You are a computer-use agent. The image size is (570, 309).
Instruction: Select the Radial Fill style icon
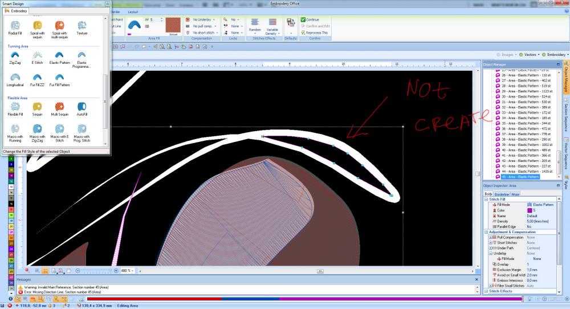point(15,26)
